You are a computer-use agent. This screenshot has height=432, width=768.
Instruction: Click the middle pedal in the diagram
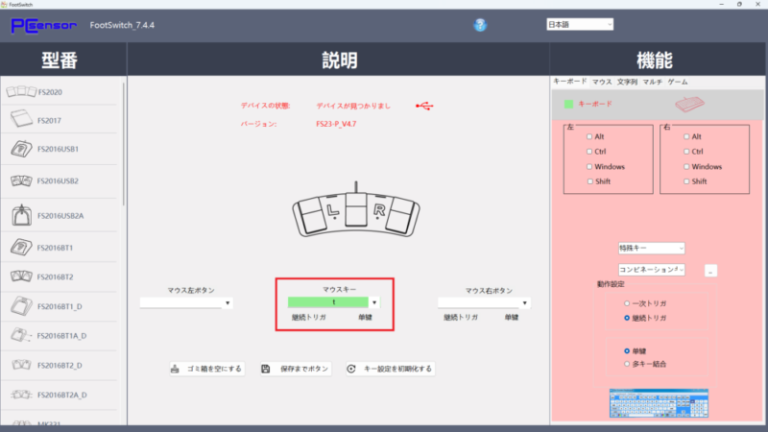click(x=356, y=209)
